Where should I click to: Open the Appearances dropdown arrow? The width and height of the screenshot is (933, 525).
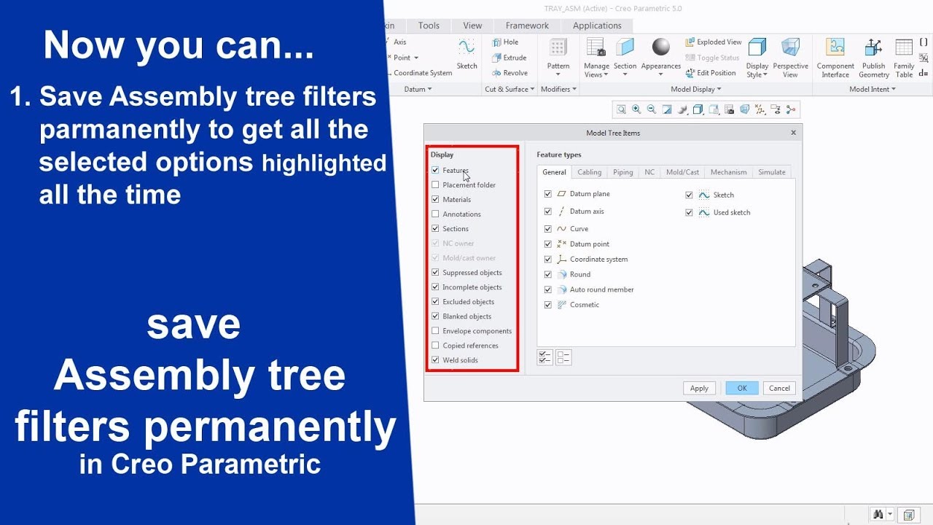(x=661, y=75)
